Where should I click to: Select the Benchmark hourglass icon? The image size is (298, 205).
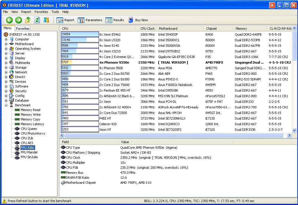12,105
